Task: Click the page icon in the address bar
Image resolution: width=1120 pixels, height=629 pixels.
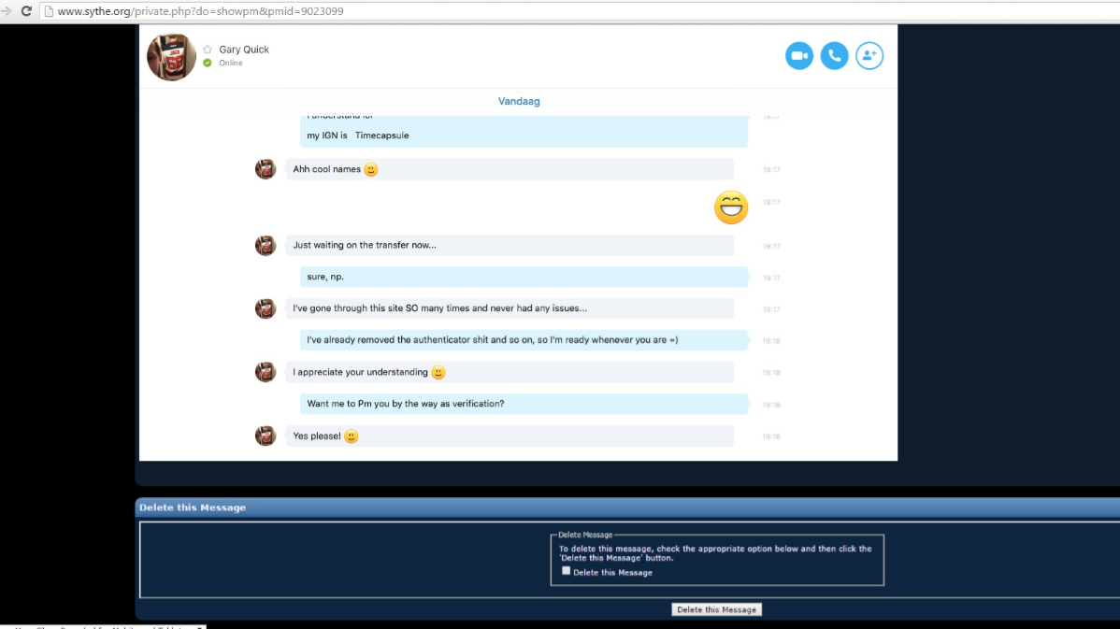Action: 49,10
